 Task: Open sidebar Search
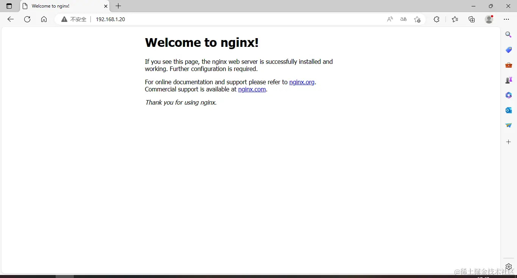click(x=509, y=35)
